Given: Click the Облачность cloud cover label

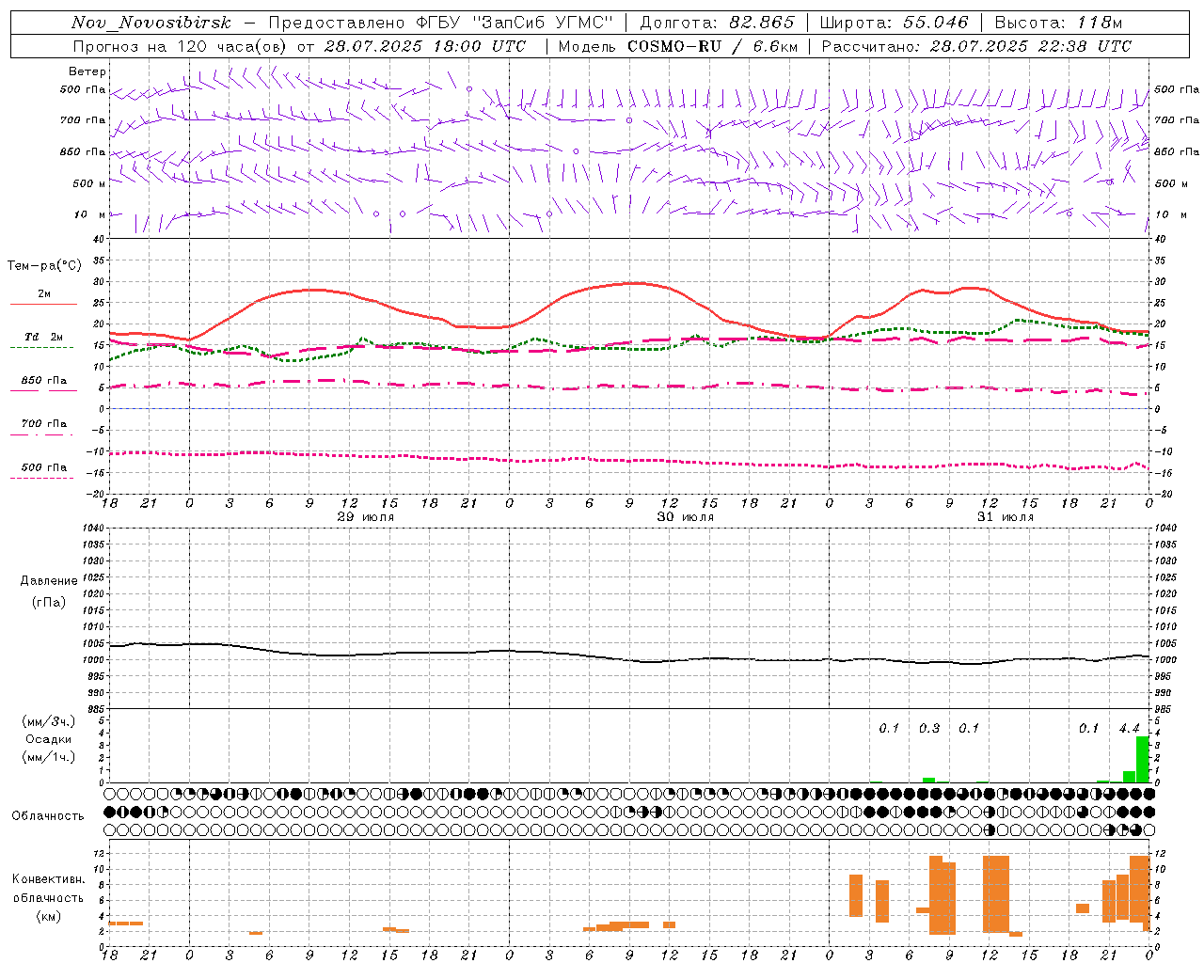Looking at the screenshot, I should 48,815.
